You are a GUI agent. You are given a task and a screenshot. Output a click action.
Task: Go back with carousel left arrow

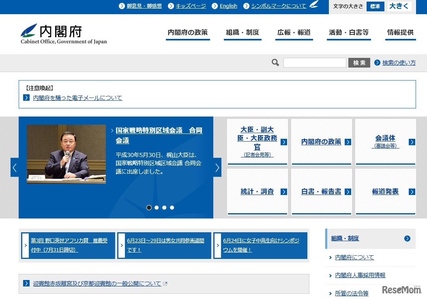tap(15, 167)
